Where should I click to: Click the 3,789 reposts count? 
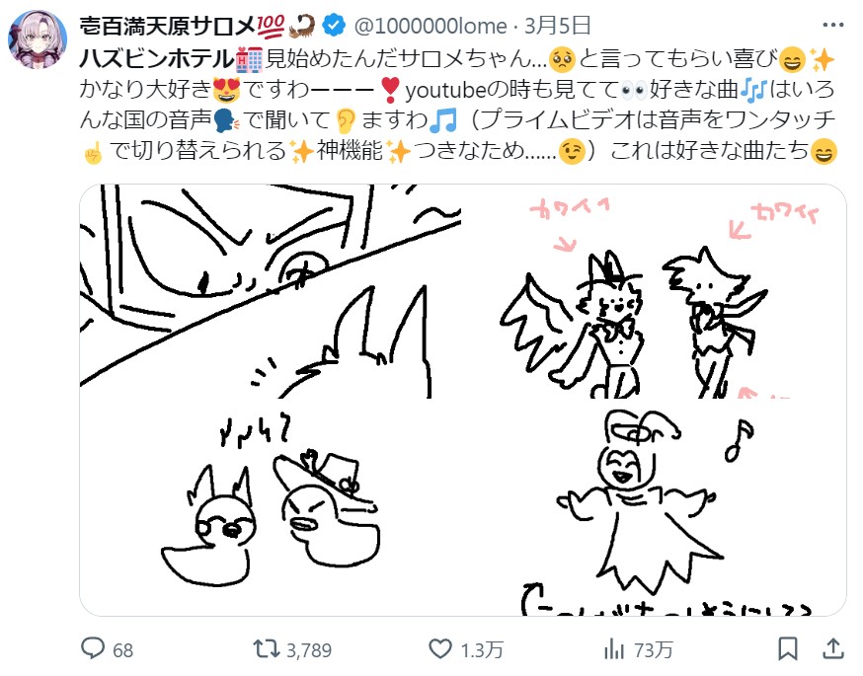(309, 650)
